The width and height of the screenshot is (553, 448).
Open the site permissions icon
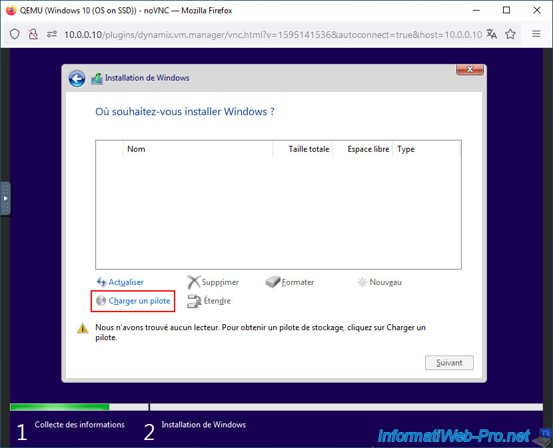point(52,34)
